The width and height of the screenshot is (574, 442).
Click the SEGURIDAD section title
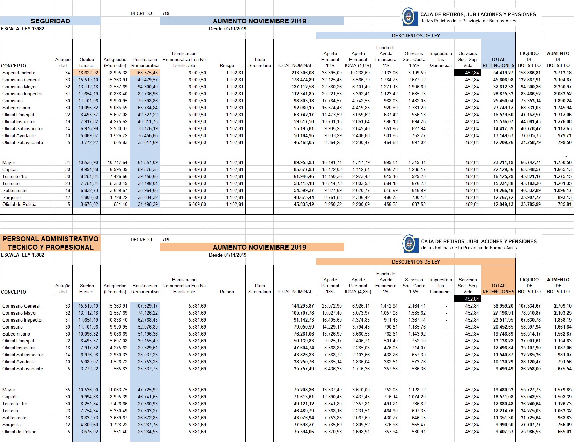click(50, 21)
